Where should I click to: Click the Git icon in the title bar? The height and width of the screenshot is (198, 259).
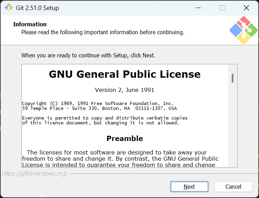[x=9, y=8]
